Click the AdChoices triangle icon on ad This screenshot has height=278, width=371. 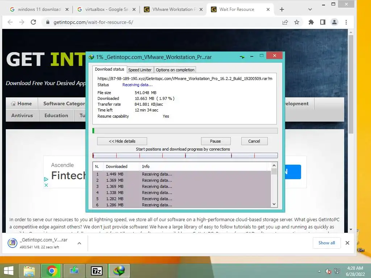[46, 180]
